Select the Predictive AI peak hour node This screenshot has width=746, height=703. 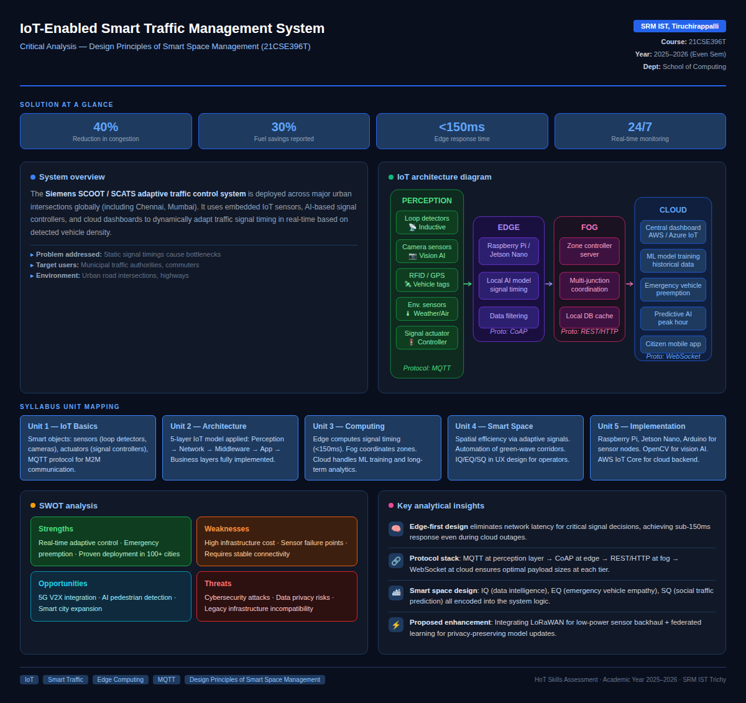[673, 318]
